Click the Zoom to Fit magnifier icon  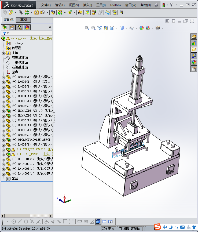click(87, 28)
